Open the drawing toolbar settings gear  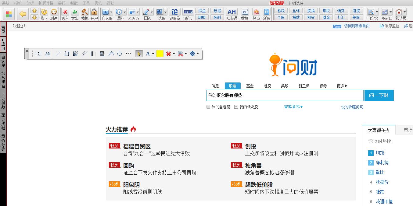coord(193,53)
